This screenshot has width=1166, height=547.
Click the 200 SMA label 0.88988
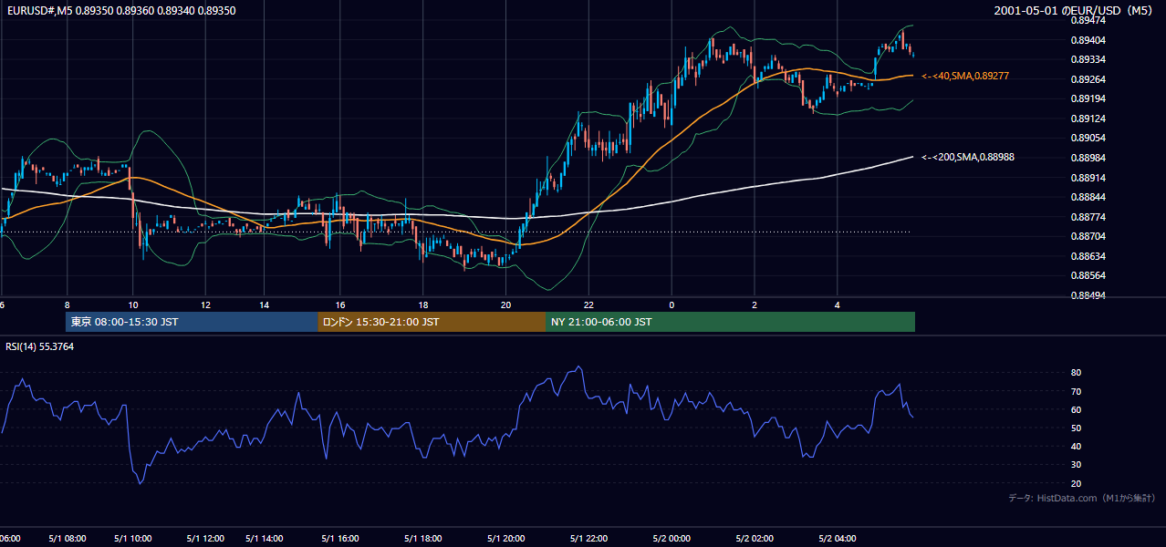pyautogui.click(x=968, y=157)
